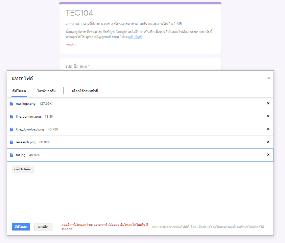
Task: Click the สลับบัญชี switch account link
Action: (x=135, y=37)
